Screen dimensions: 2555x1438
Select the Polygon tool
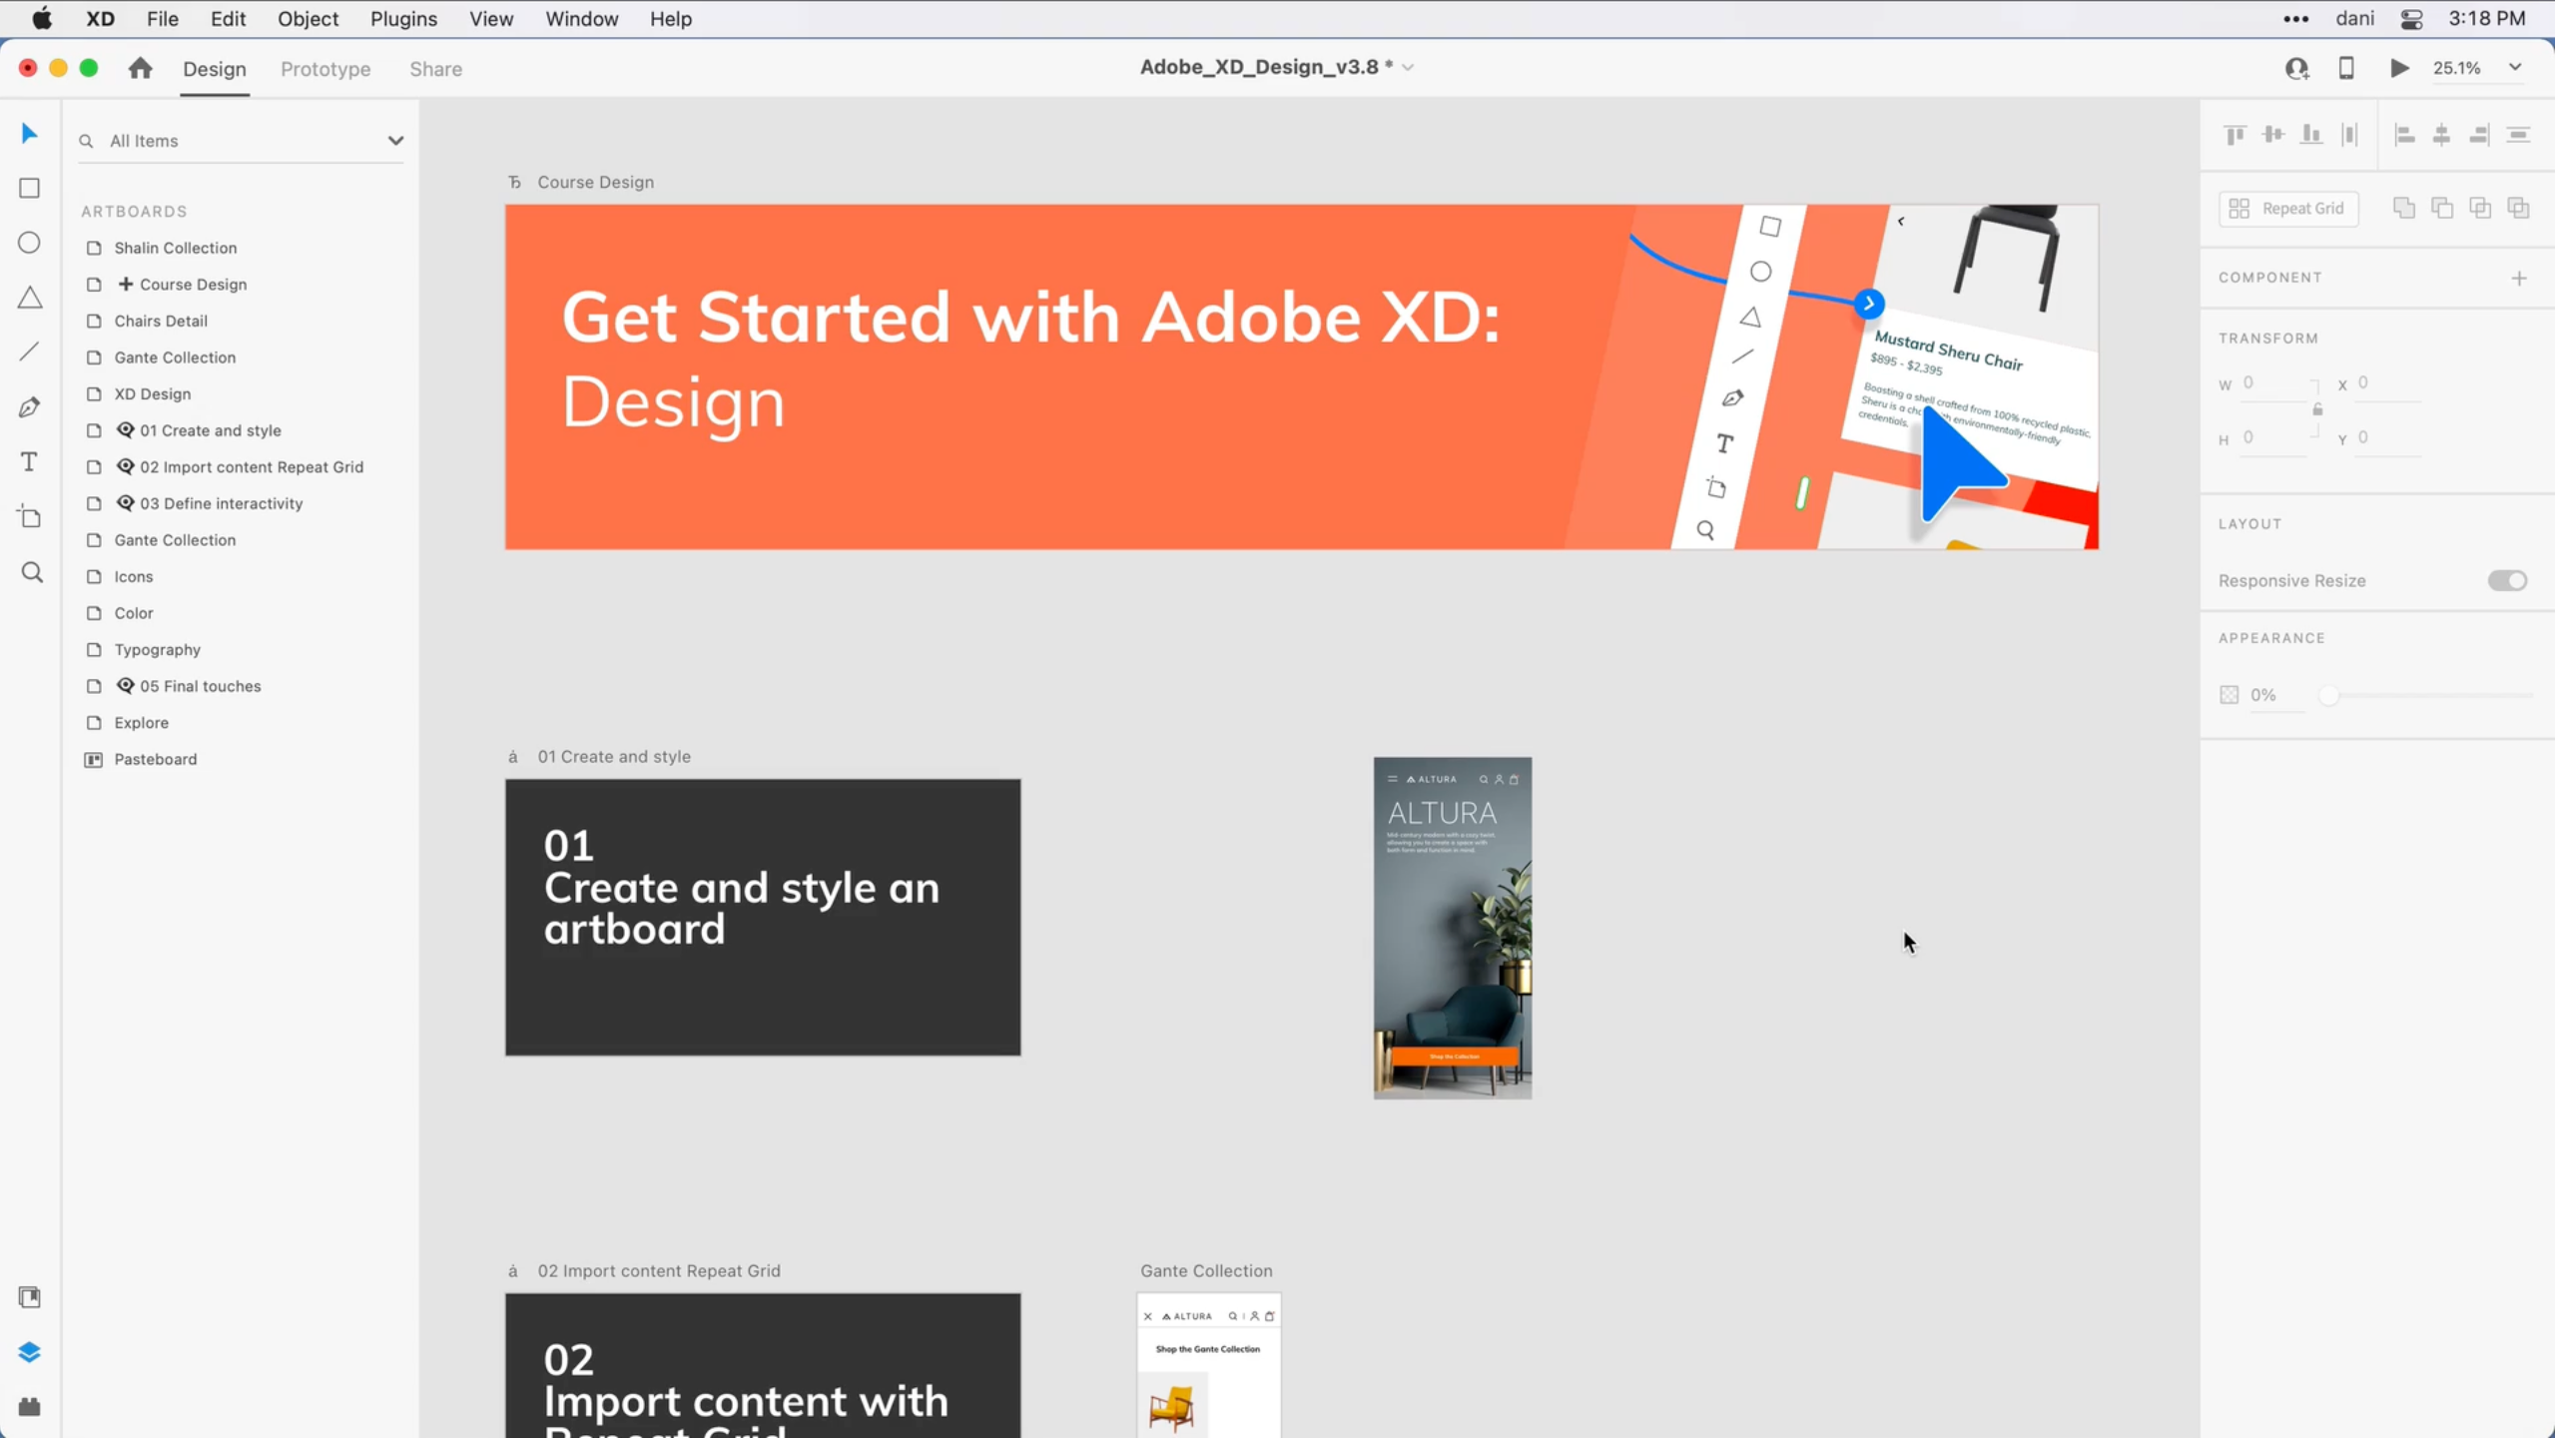click(29, 298)
